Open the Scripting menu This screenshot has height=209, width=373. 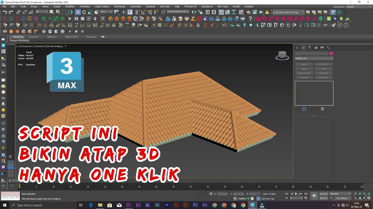pos(150,6)
